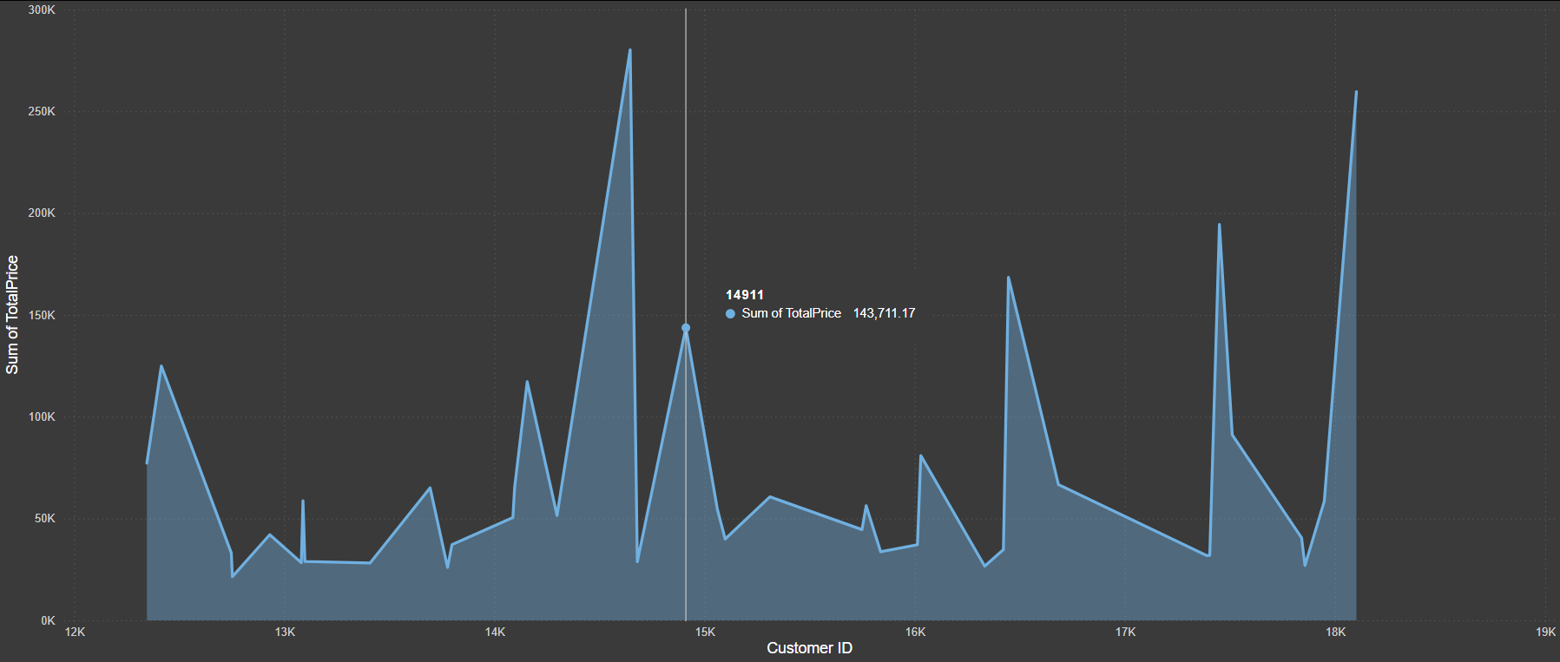
Task: Click the tallest chart peak near 280K
Action: [630, 50]
